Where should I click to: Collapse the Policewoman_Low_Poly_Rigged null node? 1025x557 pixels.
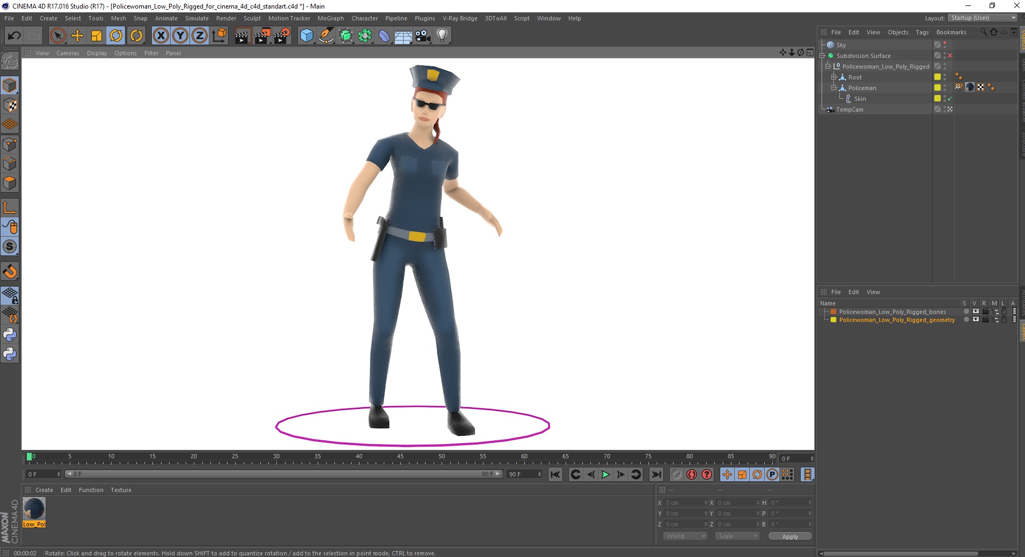pyautogui.click(x=828, y=67)
